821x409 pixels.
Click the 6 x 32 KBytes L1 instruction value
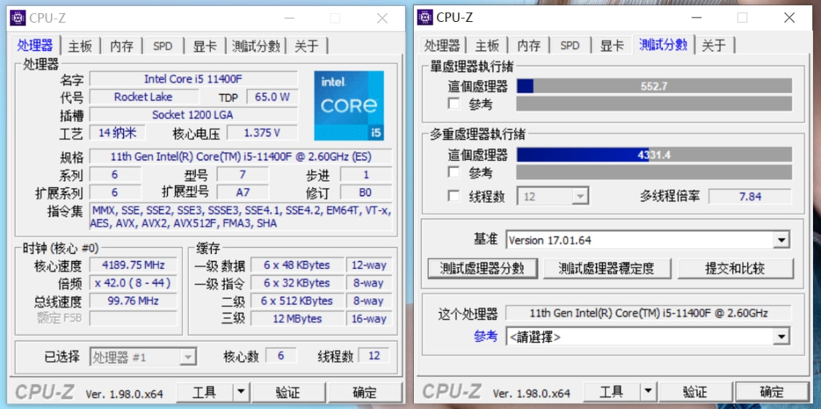tap(297, 283)
